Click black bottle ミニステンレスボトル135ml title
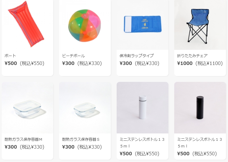This screenshot has width=228, height=162. 200,143
